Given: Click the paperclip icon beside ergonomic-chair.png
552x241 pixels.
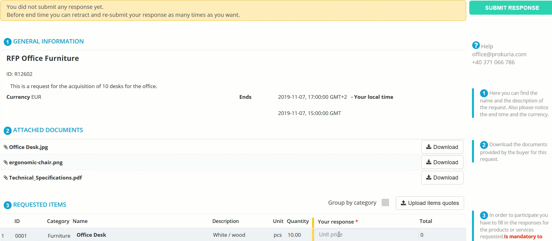Looking at the screenshot, I should (6, 162).
